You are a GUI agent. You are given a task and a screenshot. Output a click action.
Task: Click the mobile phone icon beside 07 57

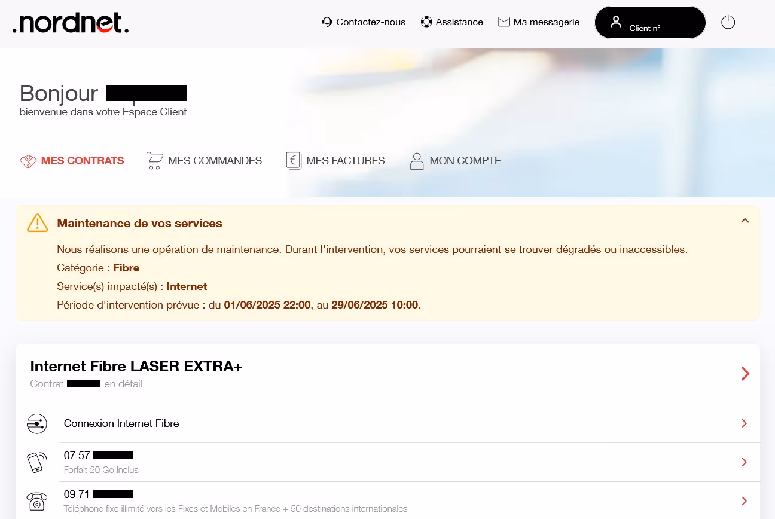tap(37, 462)
